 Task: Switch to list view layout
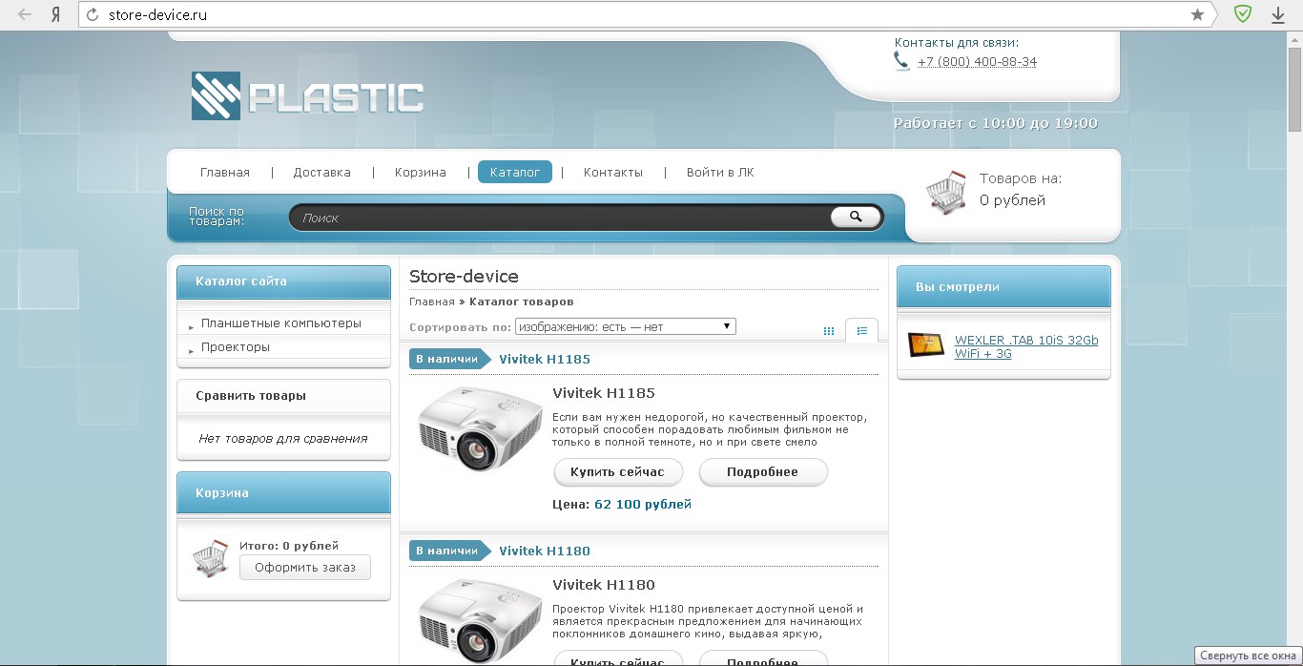(x=861, y=331)
